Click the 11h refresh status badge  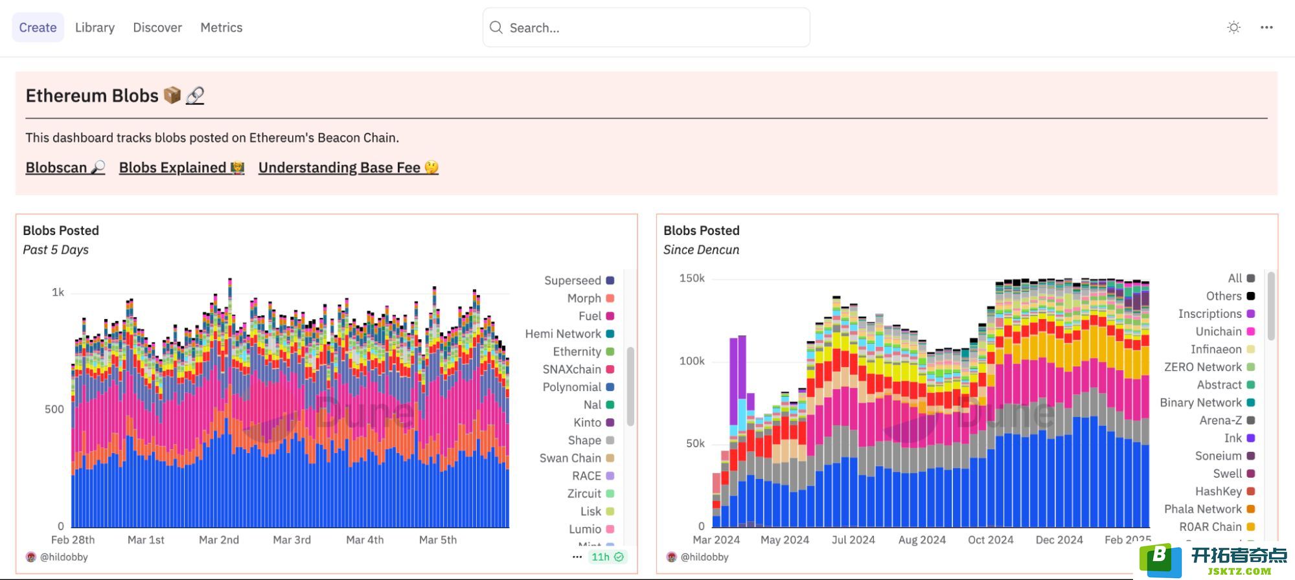(607, 557)
